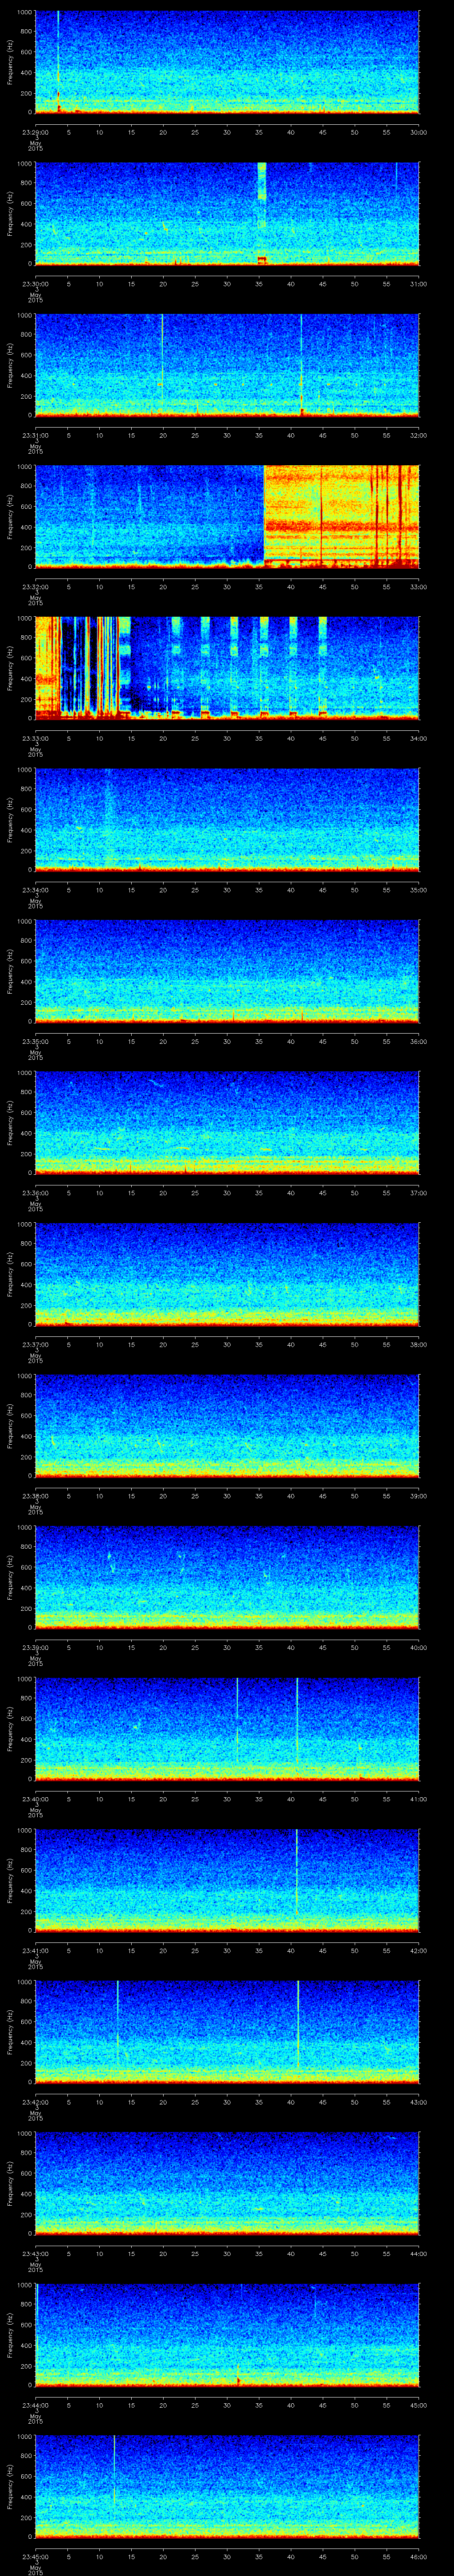Image resolution: width=454 pixels, height=2576 pixels.
Task: Click the 36:00 end time label
Action: 419,1041
